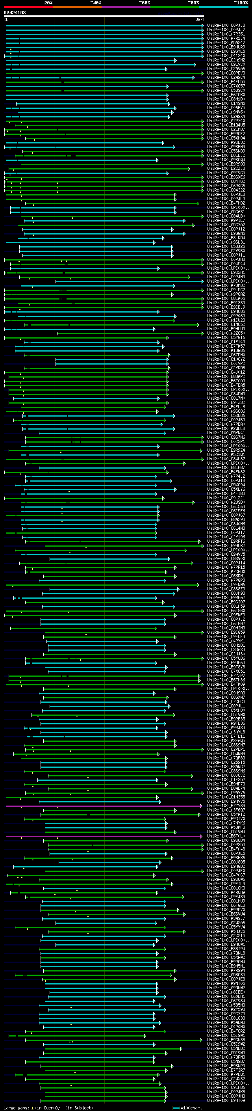The height and width of the screenshot is (1111, 252).
Task: Select the UniRef100_B1Q4U5 label
Action: [x=226, y=125]
